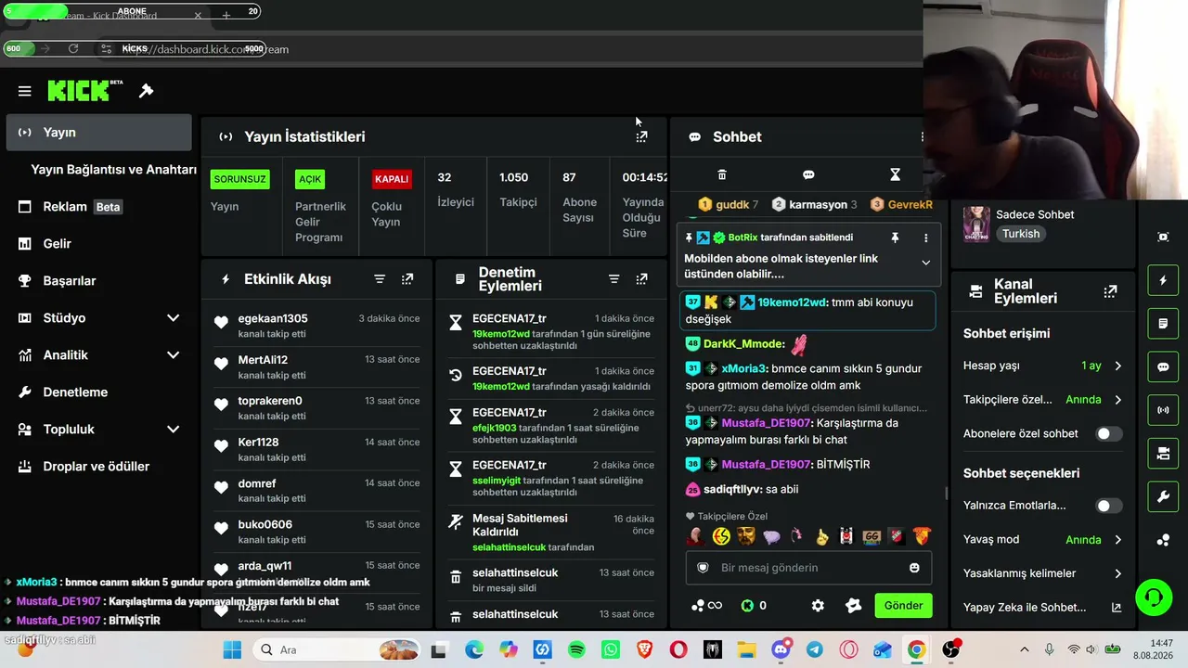
Task: Click the wrench sidebar icon
Action: 1163,496
